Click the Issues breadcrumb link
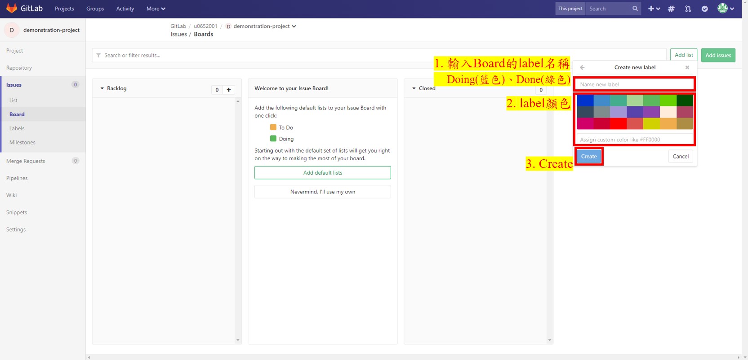Image resolution: width=748 pixels, height=360 pixels. click(x=178, y=34)
